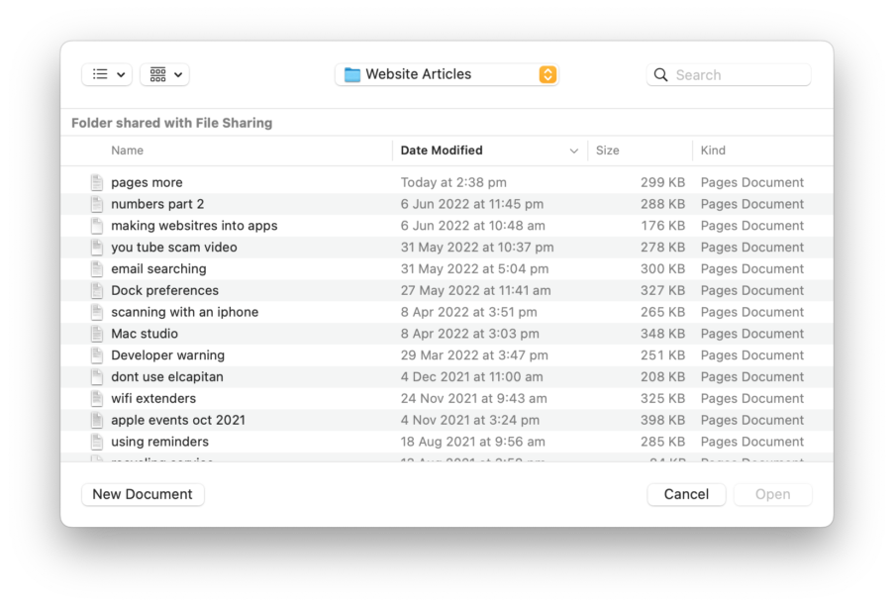The width and height of the screenshot is (894, 607).
Task: Sort files by the Kind column
Action: [712, 150]
